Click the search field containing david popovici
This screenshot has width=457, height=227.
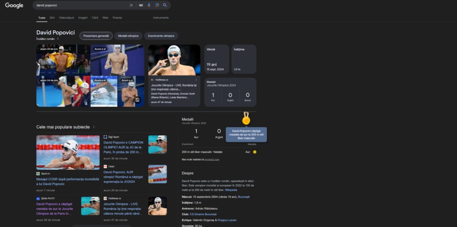tap(80, 5)
